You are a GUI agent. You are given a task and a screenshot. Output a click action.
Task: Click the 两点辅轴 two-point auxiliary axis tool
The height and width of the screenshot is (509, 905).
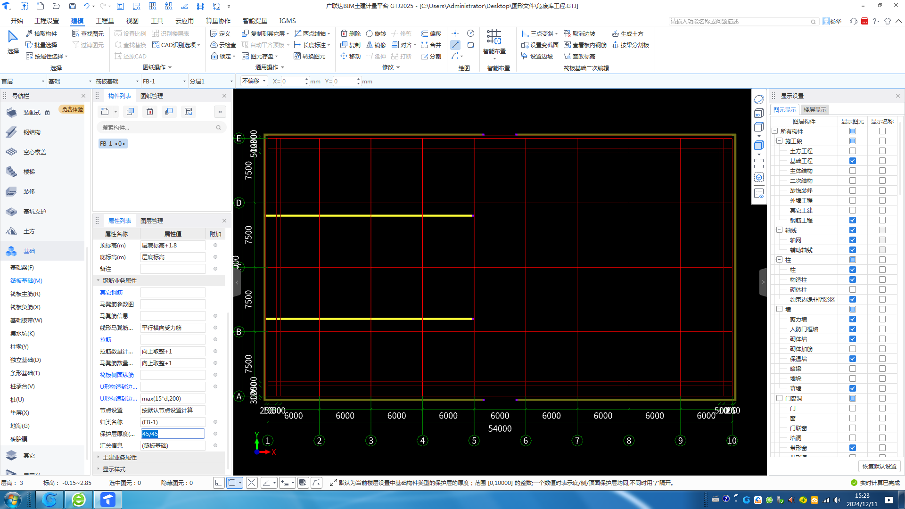312,33
